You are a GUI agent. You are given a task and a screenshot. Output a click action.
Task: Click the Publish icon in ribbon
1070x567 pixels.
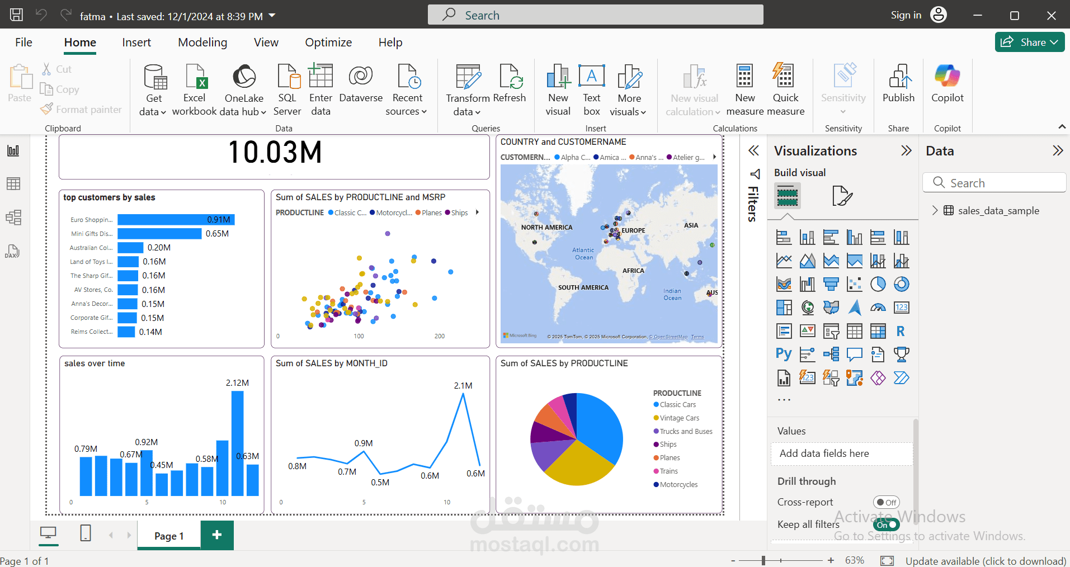(899, 77)
